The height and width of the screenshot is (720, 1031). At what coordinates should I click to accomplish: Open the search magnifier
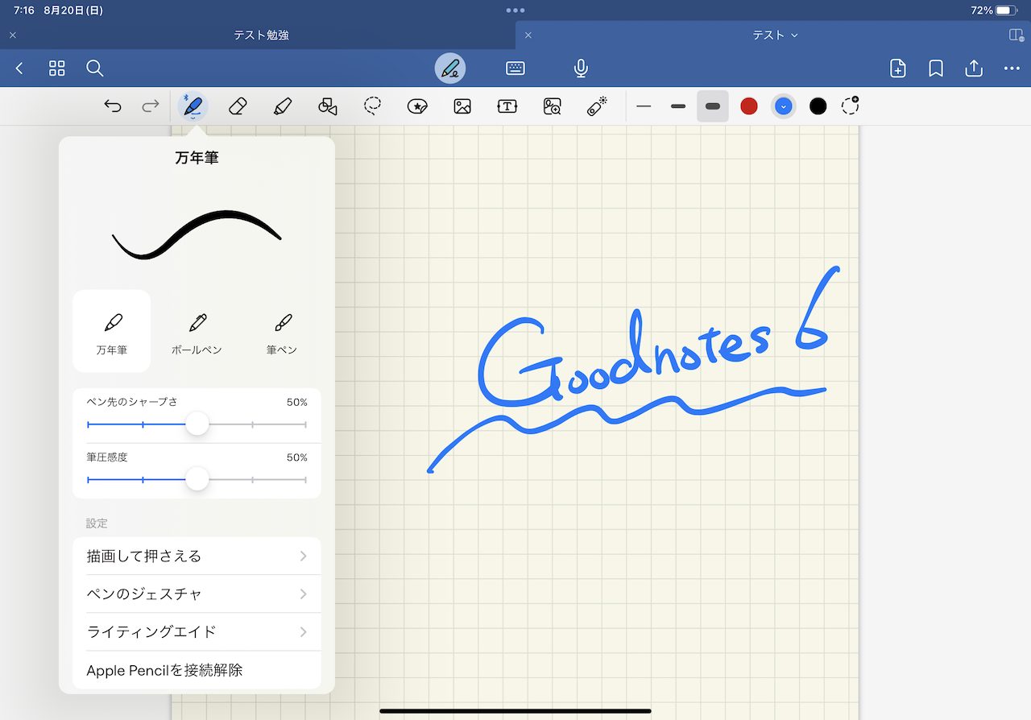[95, 68]
